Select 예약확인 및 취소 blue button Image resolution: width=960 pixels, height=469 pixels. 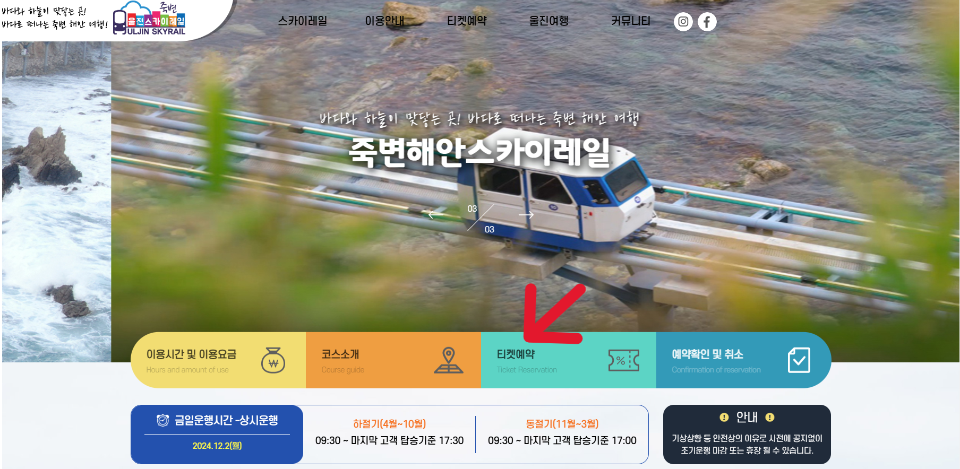(x=743, y=360)
